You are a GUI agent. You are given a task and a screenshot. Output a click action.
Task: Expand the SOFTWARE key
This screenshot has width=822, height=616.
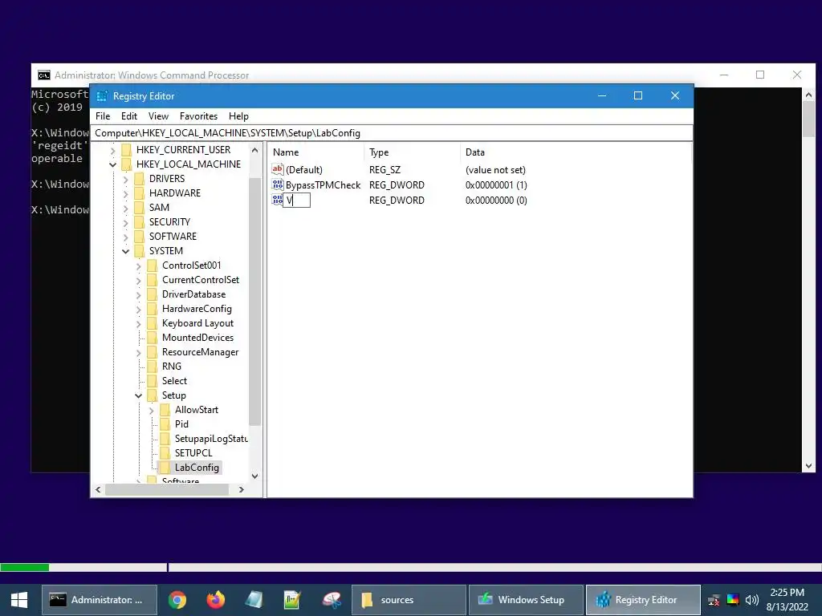point(126,237)
